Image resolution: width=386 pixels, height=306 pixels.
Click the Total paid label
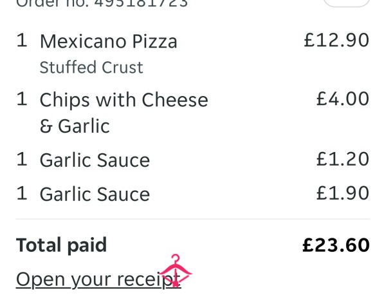61,245
